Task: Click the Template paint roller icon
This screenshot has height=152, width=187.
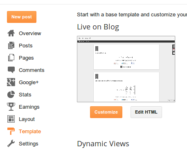Action: click(x=11, y=131)
